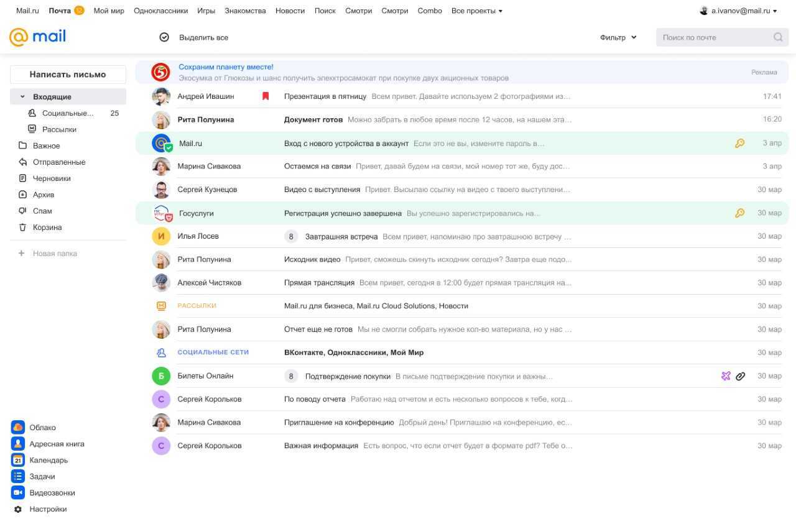The image size is (796, 524).
Task: Open the Cloud app icon
Action: [17, 427]
